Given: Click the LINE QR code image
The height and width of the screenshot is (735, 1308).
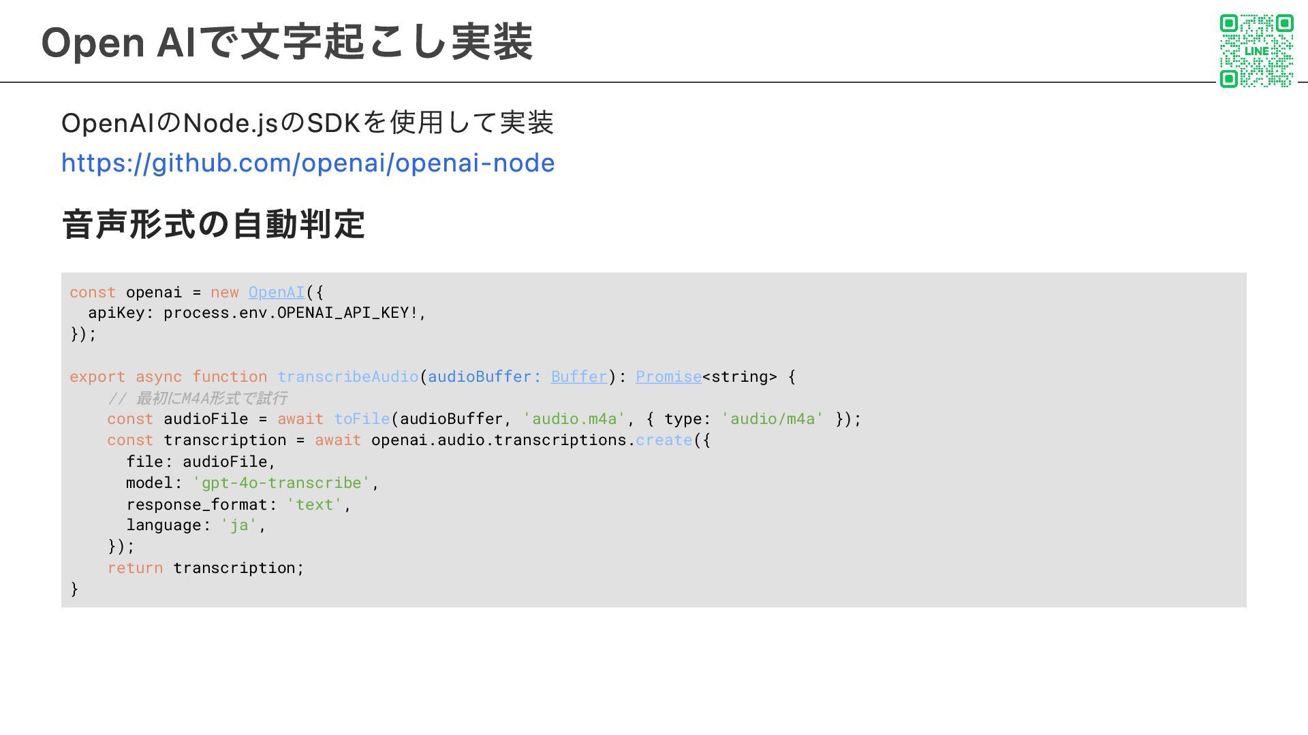Looking at the screenshot, I should [x=1256, y=51].
